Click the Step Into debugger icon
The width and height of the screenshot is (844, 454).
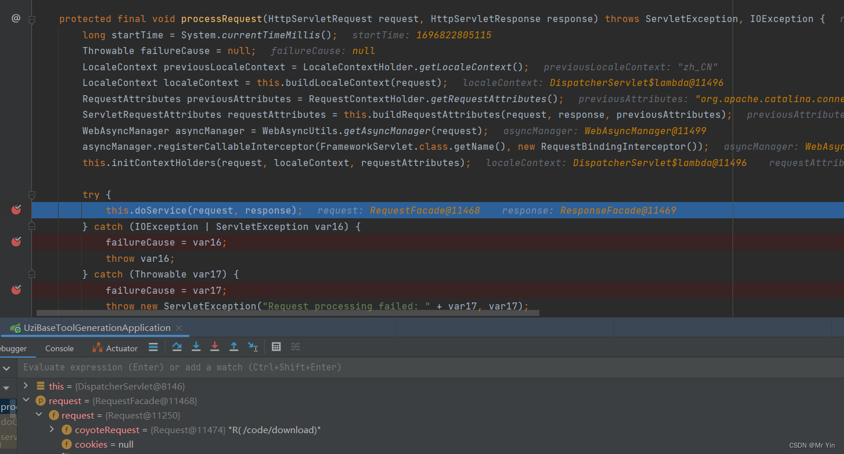(196, 347)
